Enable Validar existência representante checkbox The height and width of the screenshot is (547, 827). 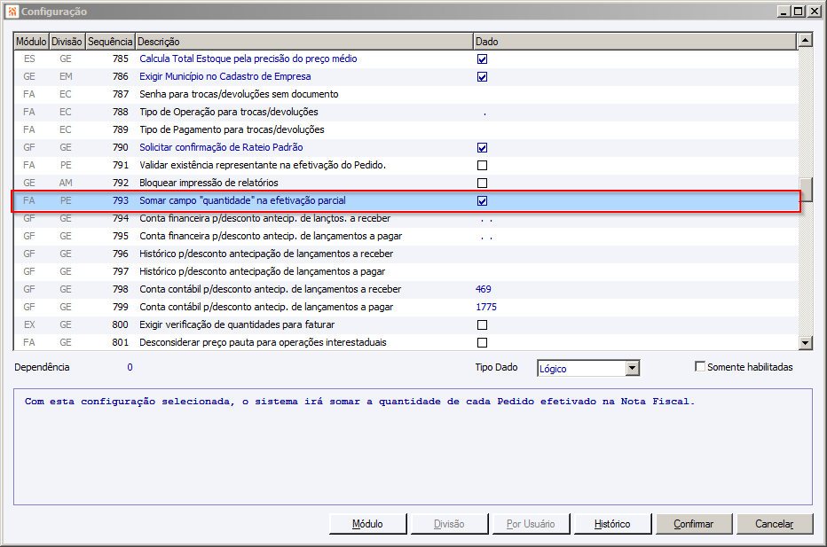click(x=482, y=166)
